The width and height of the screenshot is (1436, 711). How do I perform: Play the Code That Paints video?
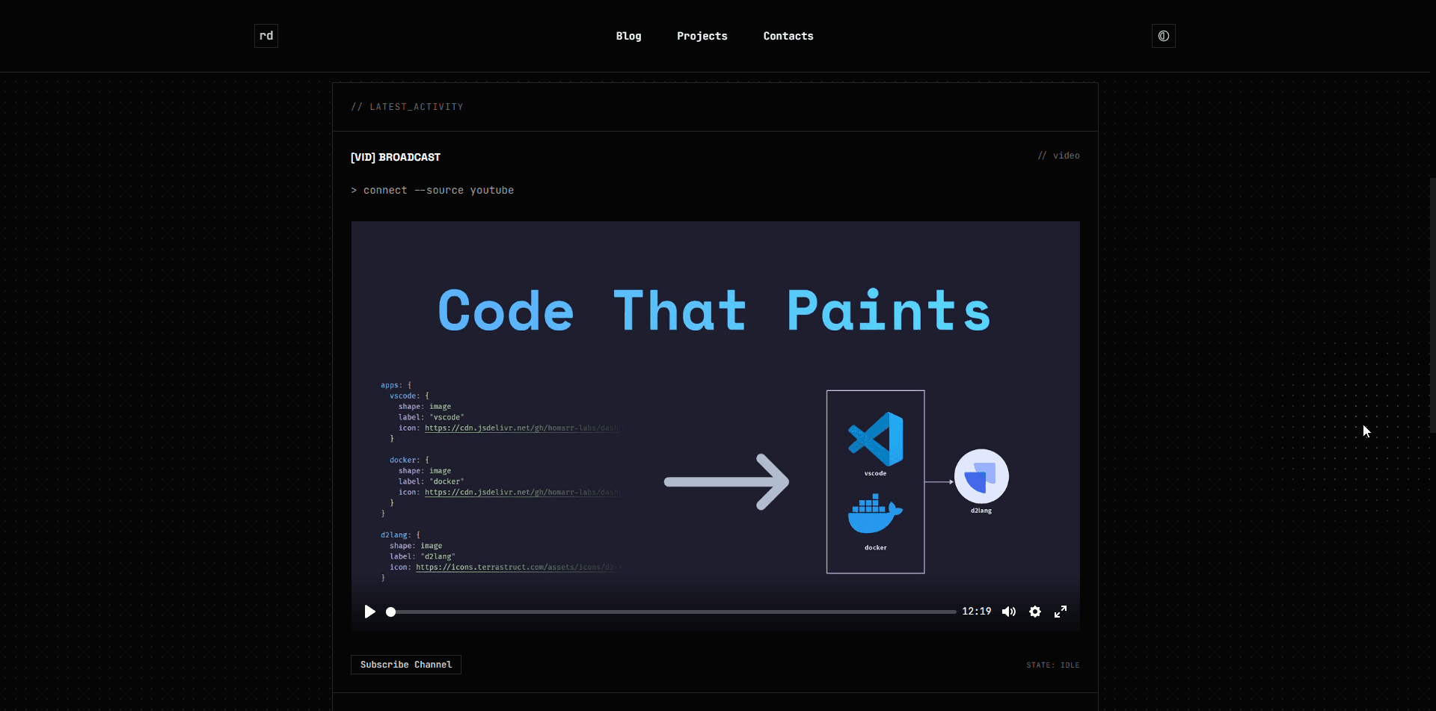[369, 612]
